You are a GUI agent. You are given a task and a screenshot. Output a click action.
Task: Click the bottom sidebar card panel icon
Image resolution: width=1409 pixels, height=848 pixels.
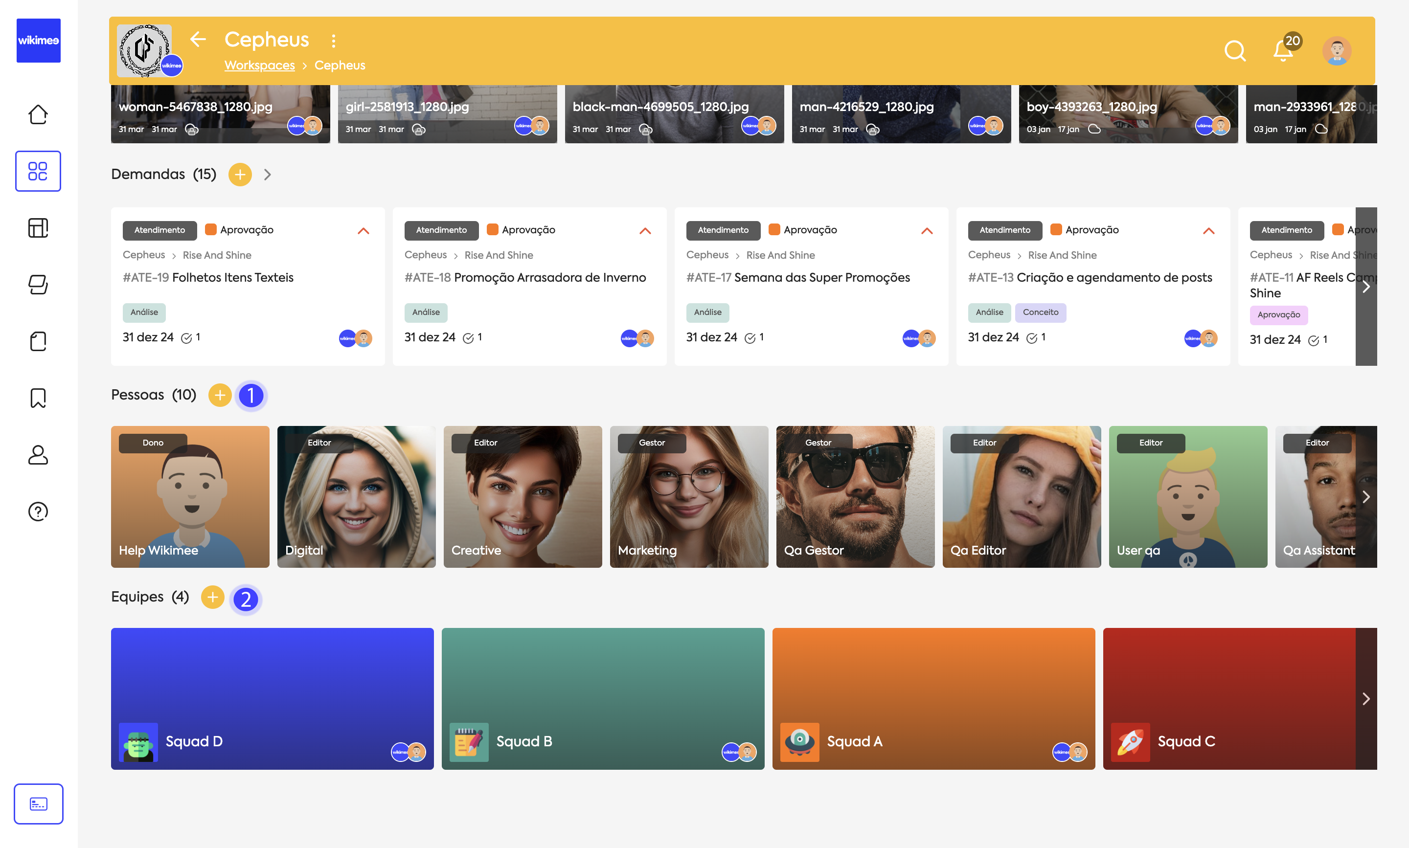38,803
